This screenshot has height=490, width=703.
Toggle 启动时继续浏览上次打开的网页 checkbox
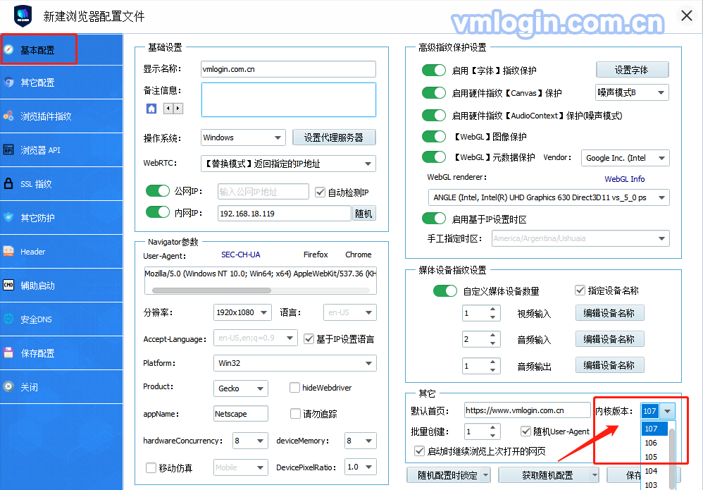point(419,451)
